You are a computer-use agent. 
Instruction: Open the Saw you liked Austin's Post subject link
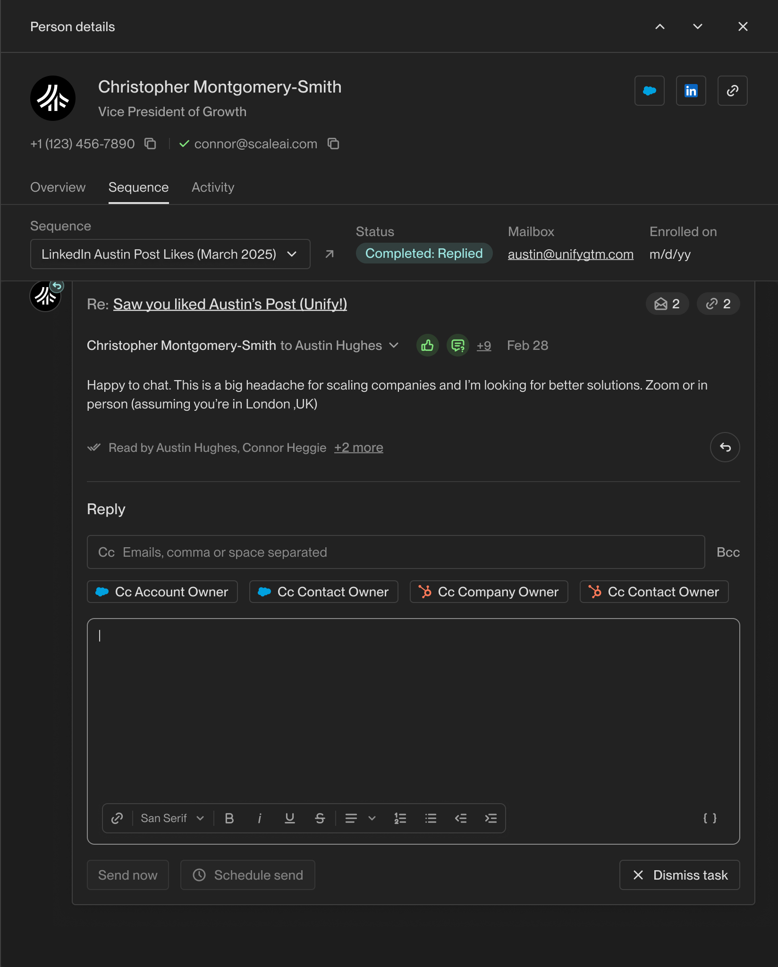pos(230,304)
